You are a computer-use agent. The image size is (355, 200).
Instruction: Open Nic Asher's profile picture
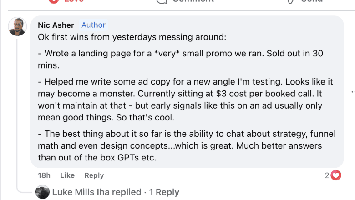point(17,26)
